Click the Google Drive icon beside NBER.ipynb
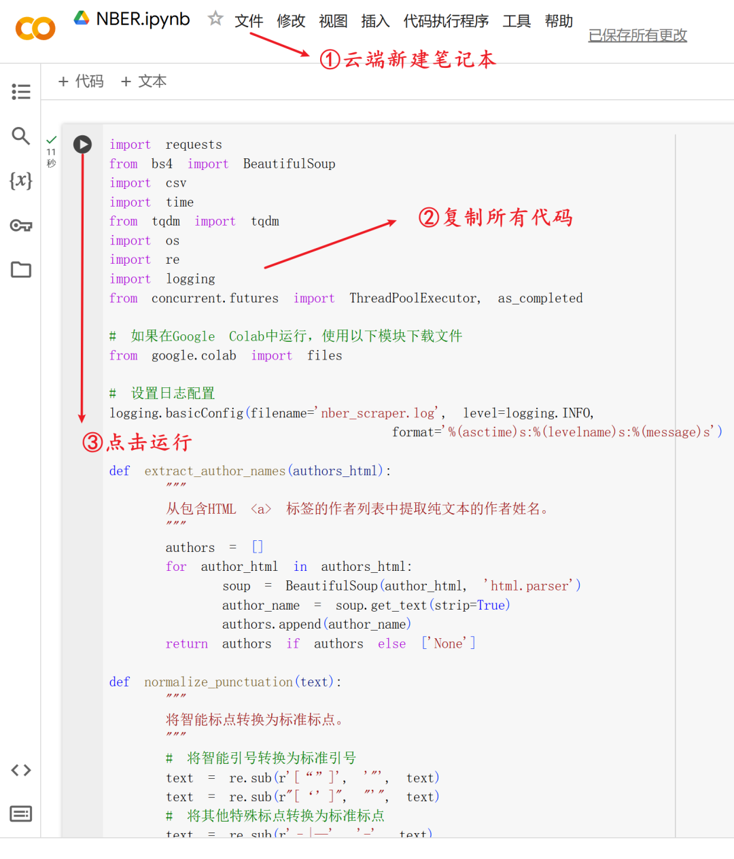 coord(82,18)
